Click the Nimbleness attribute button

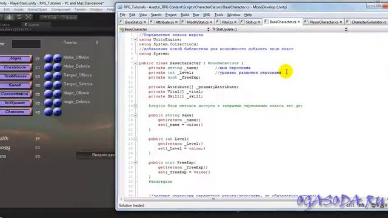[16, 76]
